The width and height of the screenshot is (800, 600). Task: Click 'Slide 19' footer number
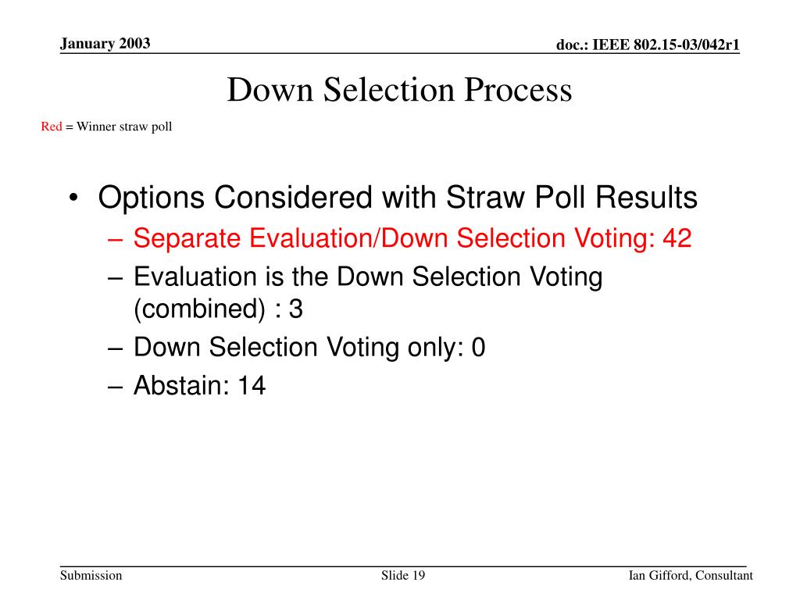(403, 576)
